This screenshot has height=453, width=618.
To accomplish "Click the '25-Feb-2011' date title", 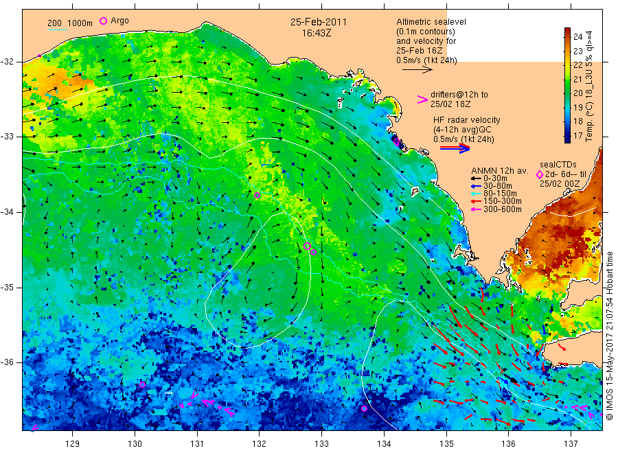I will pos(319,22).
